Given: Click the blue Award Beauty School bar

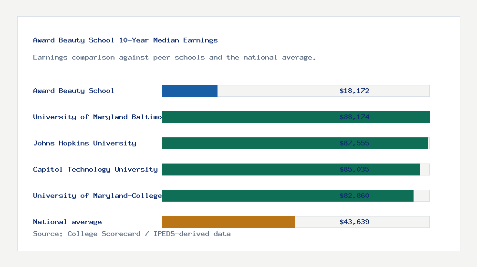Looking at the screenshot, I should click(190, 91).
